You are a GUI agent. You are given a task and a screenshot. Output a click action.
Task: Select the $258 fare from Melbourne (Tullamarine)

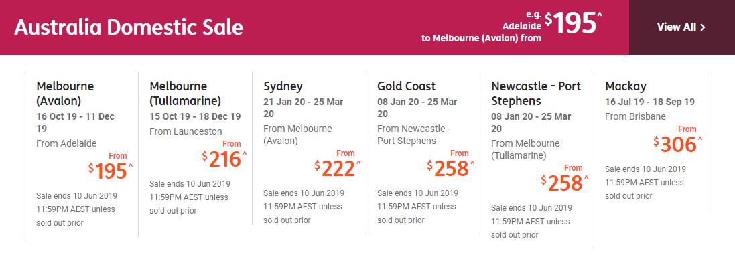tap(565, 183)
